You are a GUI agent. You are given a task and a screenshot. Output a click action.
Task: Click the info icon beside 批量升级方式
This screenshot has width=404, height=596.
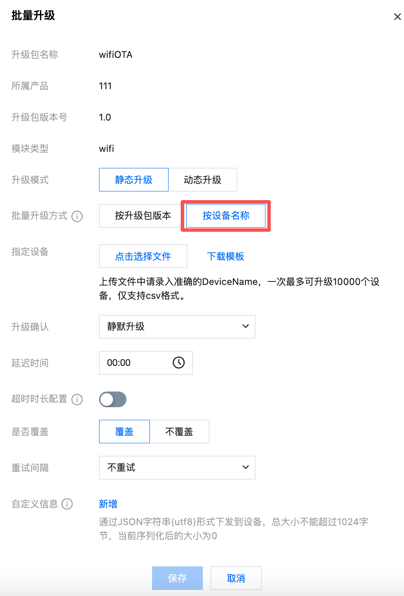(x=77, y=216)
